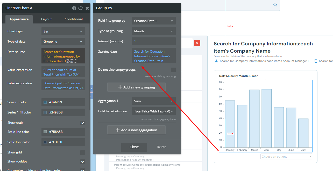Open the comment bubble icon in chart panel
333x171 pixels.
[81, 8]
